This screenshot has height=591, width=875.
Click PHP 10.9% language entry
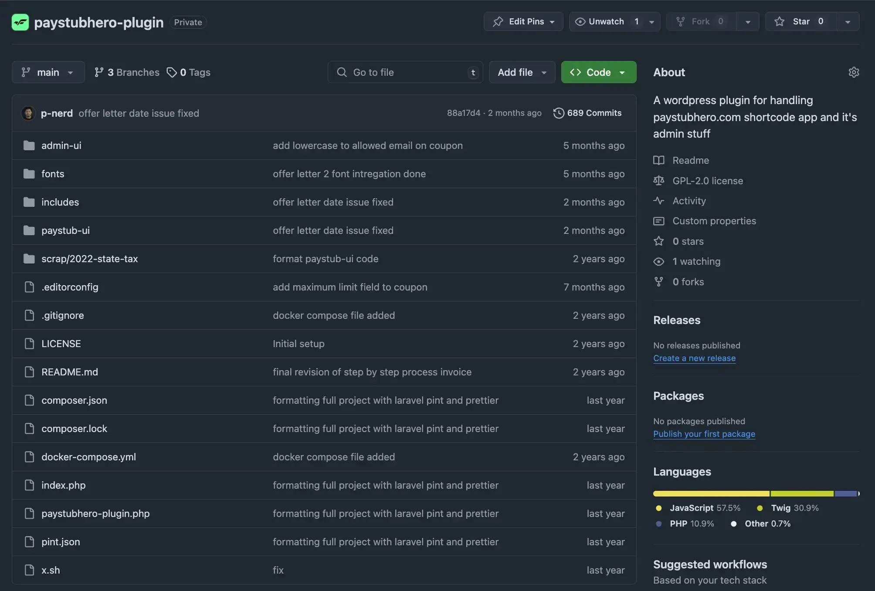pyautogui.click(x=685, y=523)
